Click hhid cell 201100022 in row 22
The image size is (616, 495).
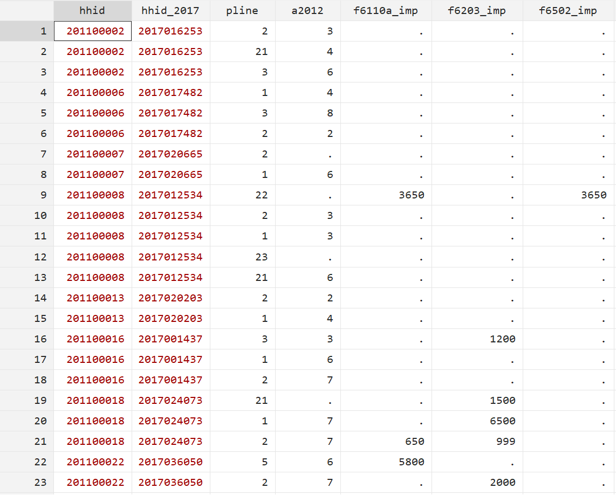point(93,462)
